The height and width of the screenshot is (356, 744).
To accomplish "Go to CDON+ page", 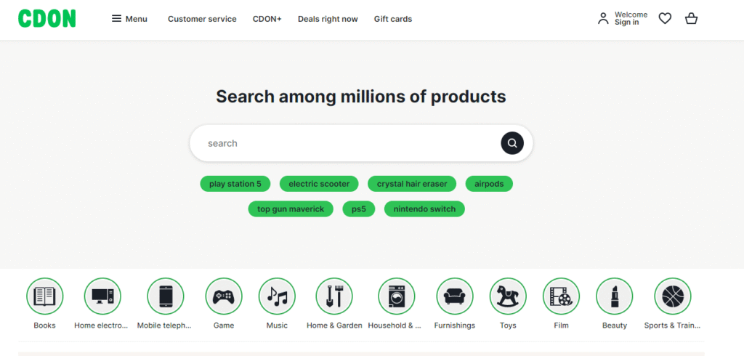I will pos(267,19).
